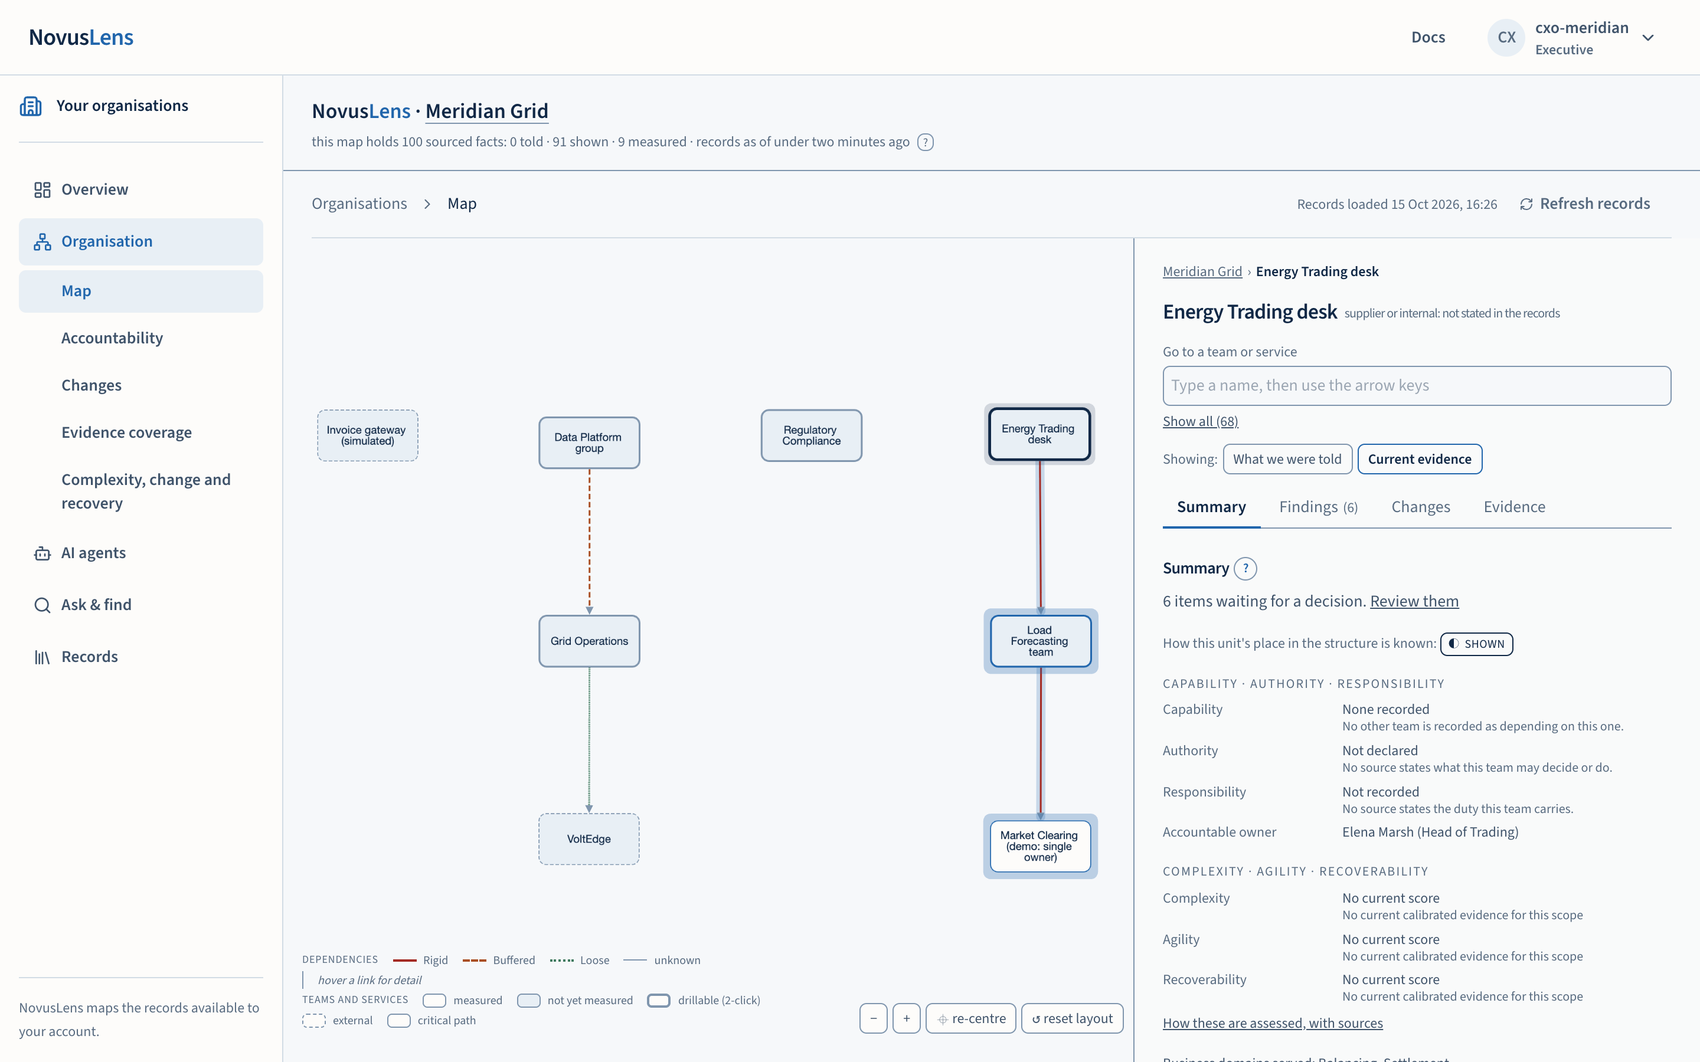1700x1062 pixels.
Task: Click the Meridian Grid breadcrumb link in panel
Action: [x=1202, y=272]
